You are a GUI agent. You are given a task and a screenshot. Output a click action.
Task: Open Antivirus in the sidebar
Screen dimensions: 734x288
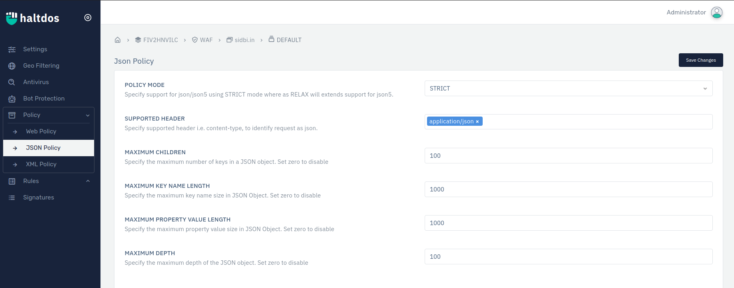click(x=36, y=82)
